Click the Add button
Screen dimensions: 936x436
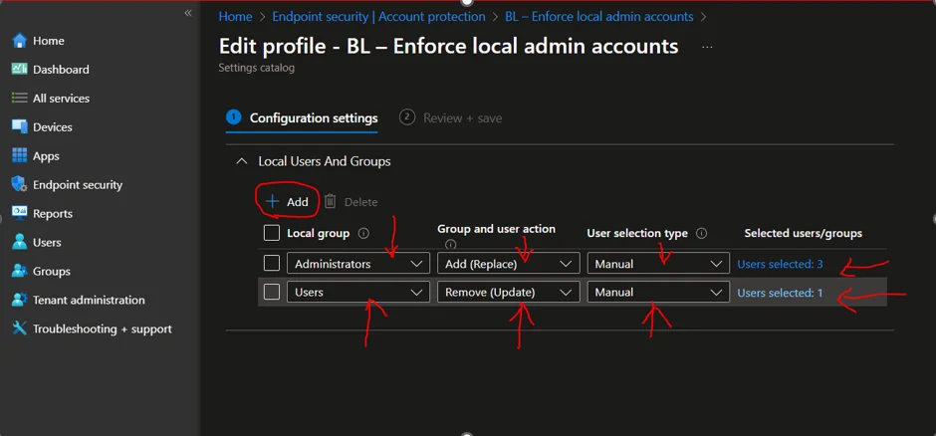coord(288,202)
